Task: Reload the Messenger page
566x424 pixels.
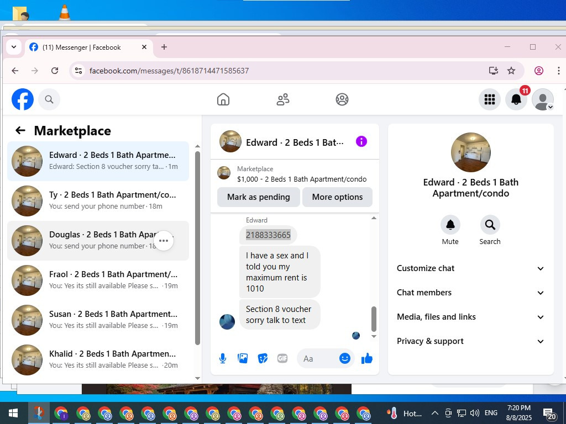Action: point(55,71)
